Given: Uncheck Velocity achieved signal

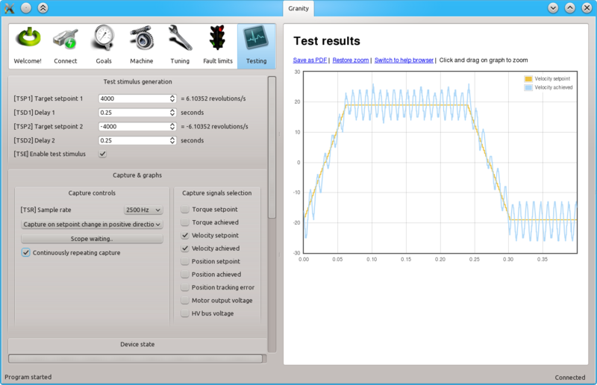Looking at the screenshot, I should click(185, 248).
